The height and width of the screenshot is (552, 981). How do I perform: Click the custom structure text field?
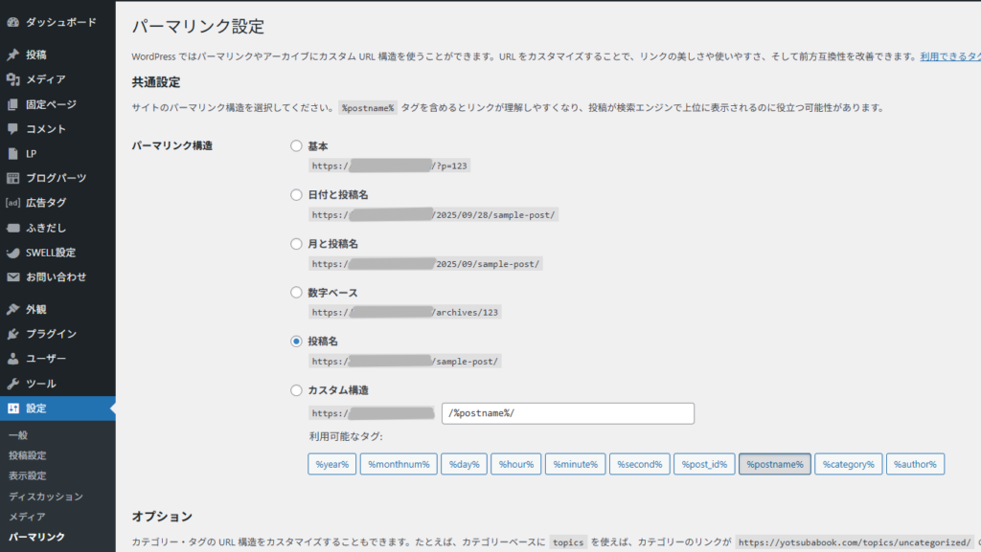click(x=567, y=413)
